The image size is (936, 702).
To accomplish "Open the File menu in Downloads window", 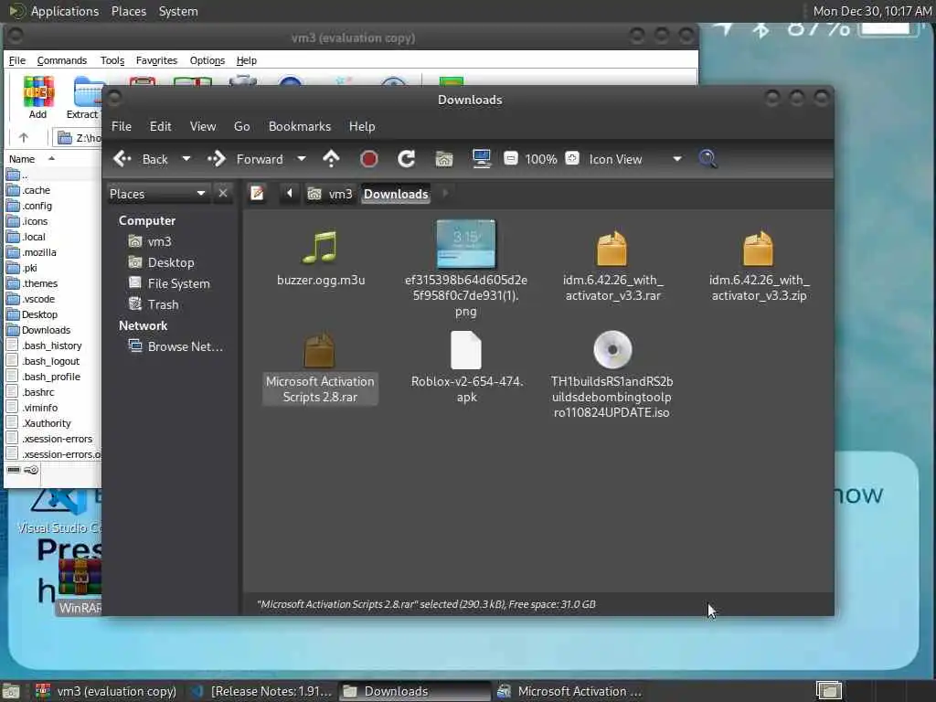I will (122, 126).
